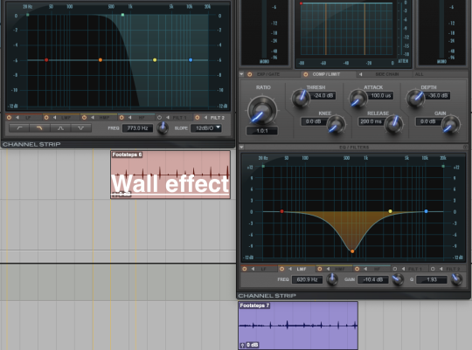Click the Ratio knob
The width and height of the screenshot is (472, 350).
(262, 110)
